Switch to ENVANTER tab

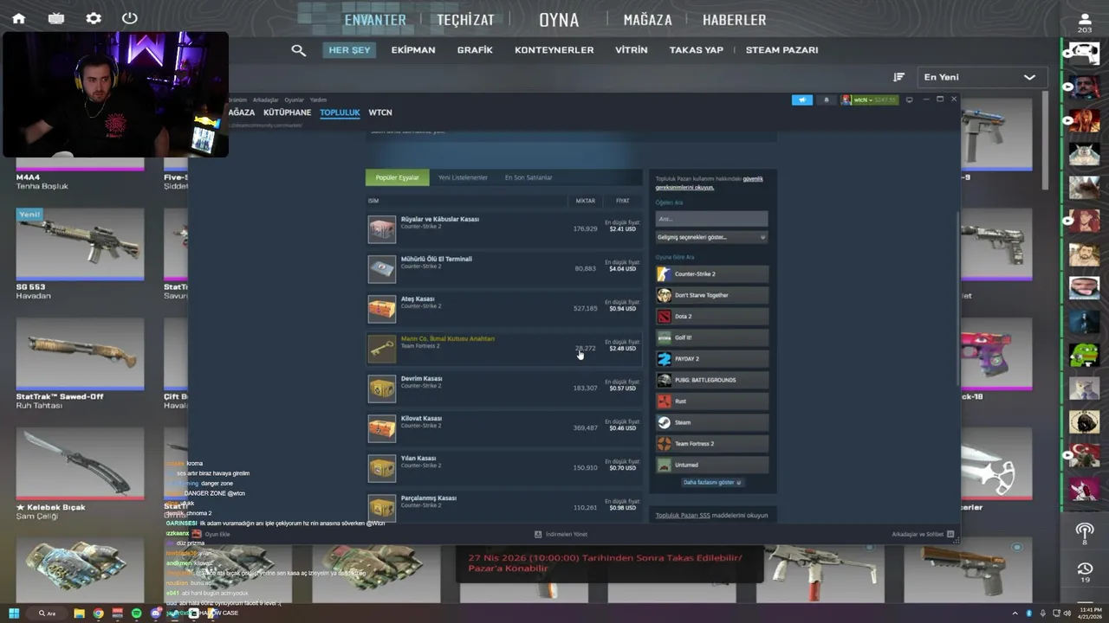click(x=375, y=20)
